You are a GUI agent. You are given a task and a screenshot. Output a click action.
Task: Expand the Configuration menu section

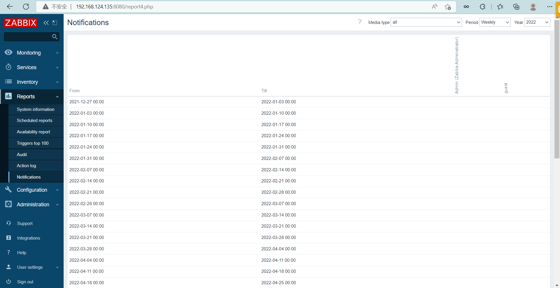pos(32,190)
